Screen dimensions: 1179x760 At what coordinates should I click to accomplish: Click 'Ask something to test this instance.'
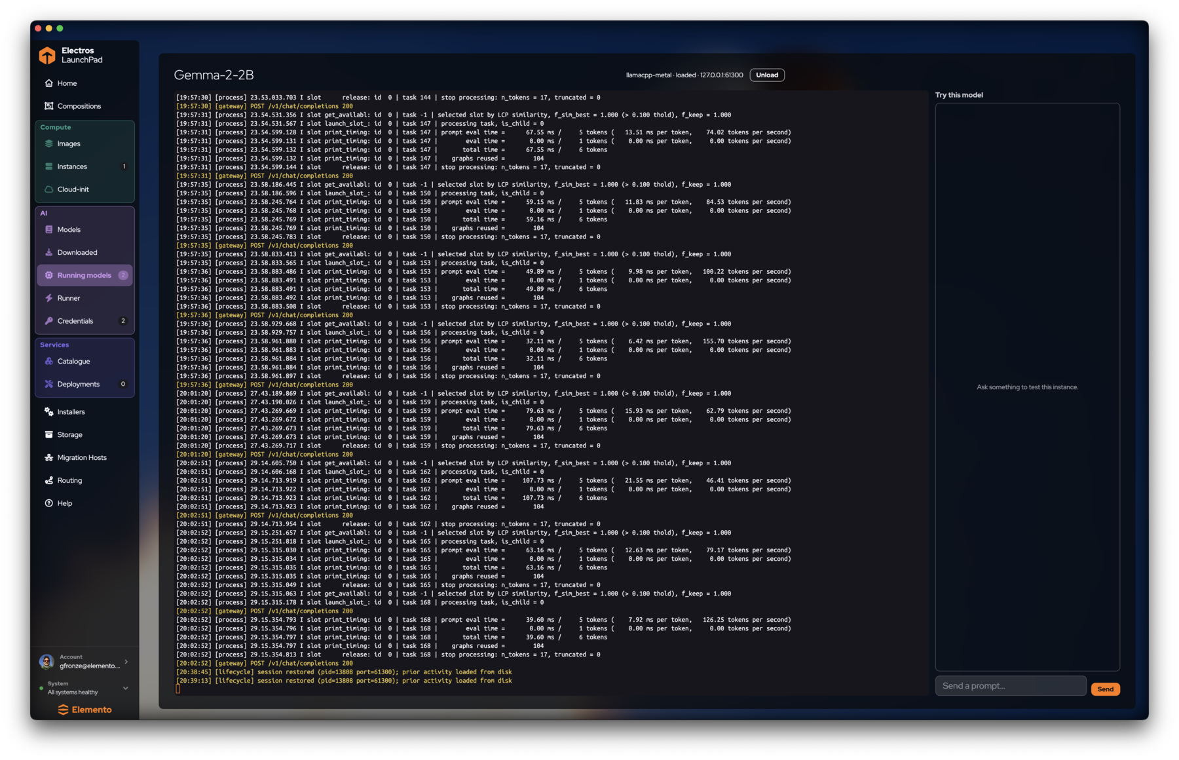(1027, 387)
